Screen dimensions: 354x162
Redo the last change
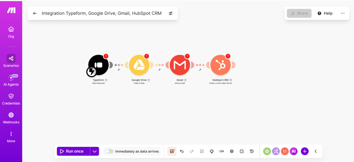pos(192,151)
